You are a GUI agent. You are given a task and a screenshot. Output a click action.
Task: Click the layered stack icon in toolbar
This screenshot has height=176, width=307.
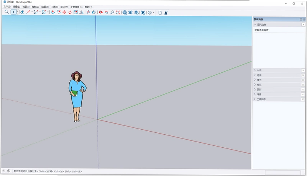[136, 13]
